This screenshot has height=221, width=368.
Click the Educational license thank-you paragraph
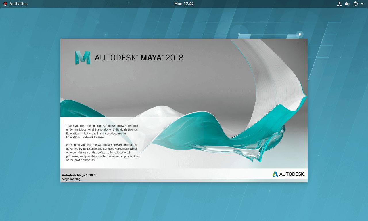tap(102, 132)
